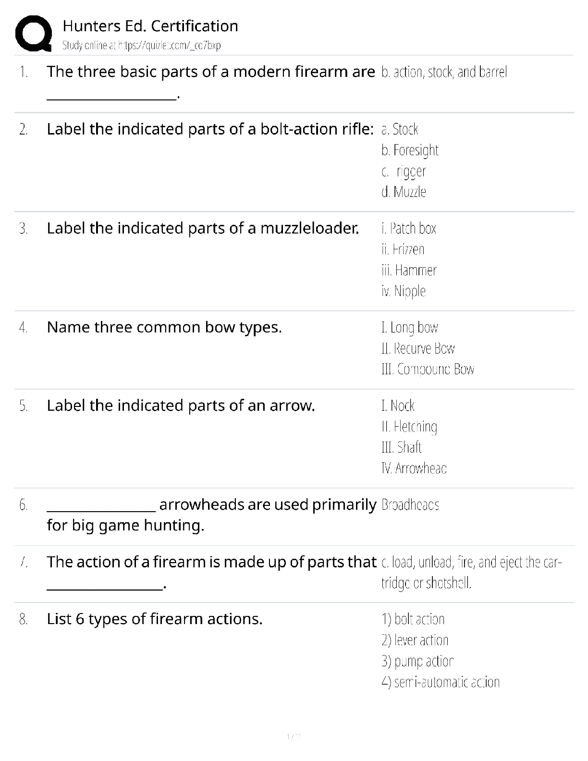This screenshot has width=588, height=761.
Task: Click the 'd. Muzzle' answer text
Action: click(404, 192)
